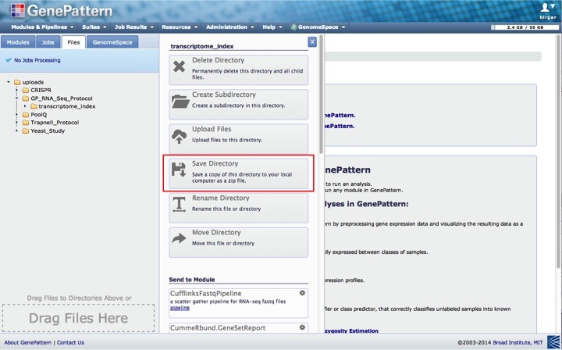Click the uploads folder icon
562x350 pixels.
[x=17, y=82]
